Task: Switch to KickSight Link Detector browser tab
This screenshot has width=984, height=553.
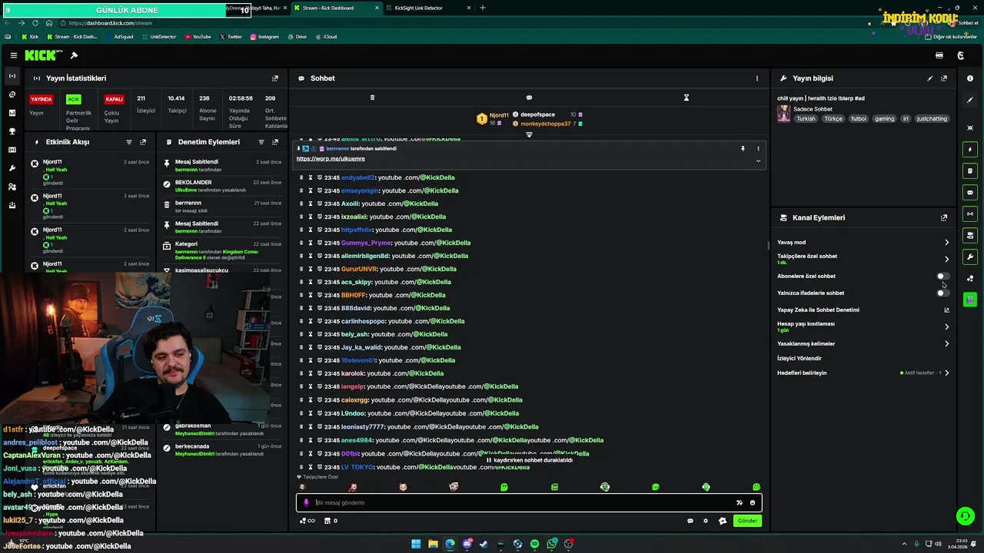Action: click(x=427, y=8)
